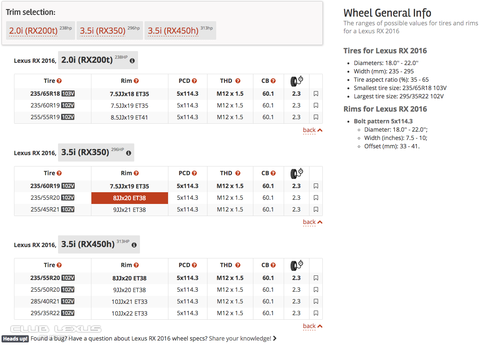Select 3.5i (RX350) trim link
Viewport: 487px width, 350px height.
click(x=103, y=31)
